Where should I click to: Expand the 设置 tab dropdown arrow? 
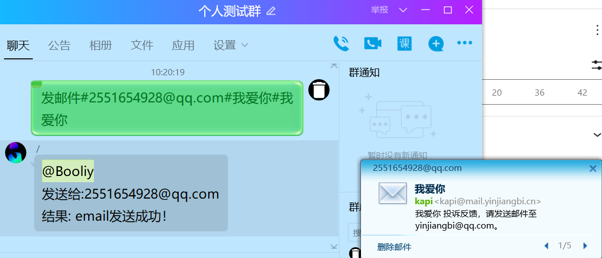245,45
